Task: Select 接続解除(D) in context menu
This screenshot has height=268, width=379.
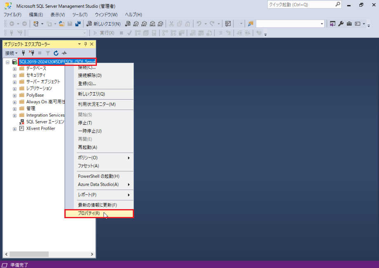Action: [99, 75]
